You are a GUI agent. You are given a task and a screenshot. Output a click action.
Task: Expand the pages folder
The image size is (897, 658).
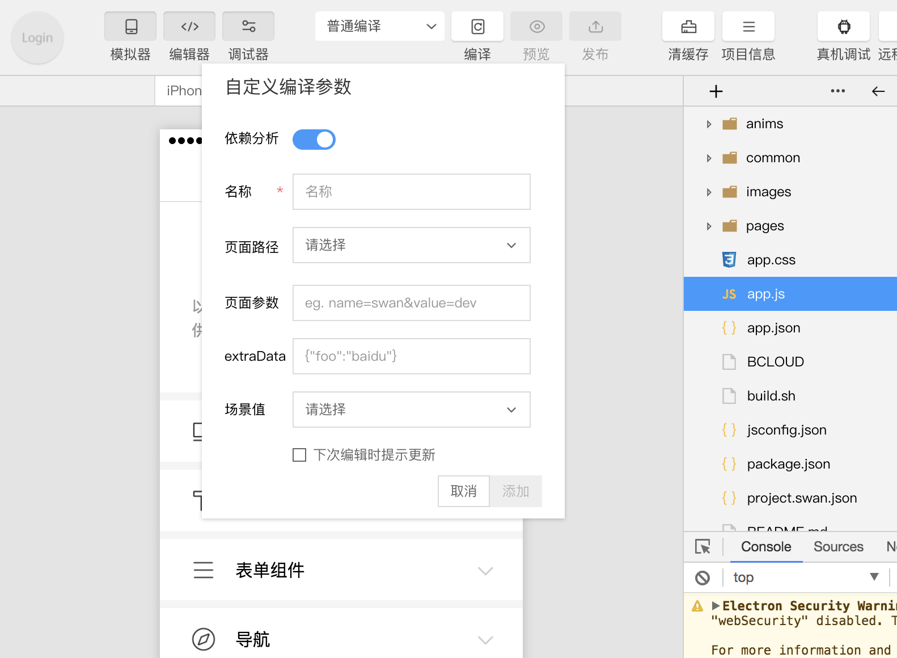[x=709, y=226]
